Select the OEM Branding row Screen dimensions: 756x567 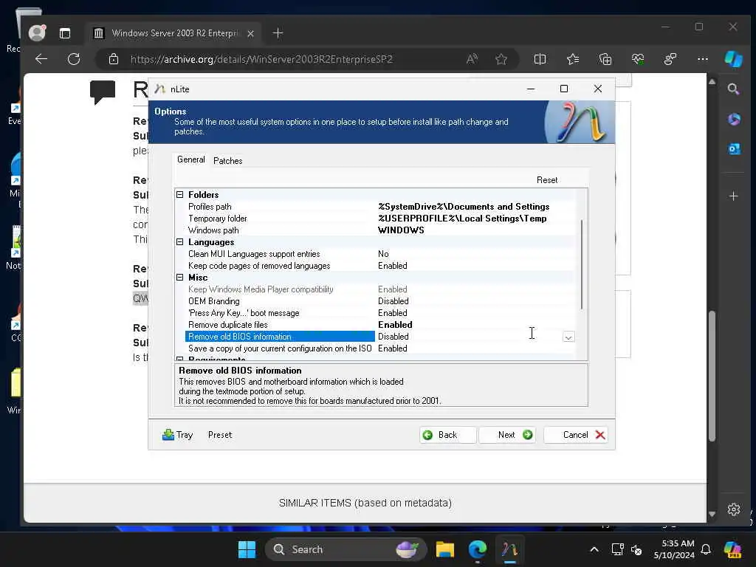point(374,301)
